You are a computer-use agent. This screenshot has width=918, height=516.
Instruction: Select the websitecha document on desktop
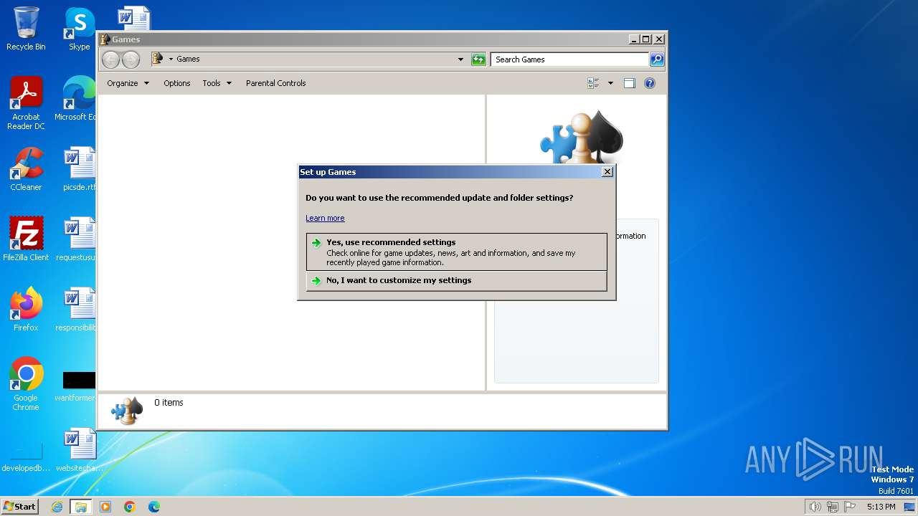(x=79, y=450)
